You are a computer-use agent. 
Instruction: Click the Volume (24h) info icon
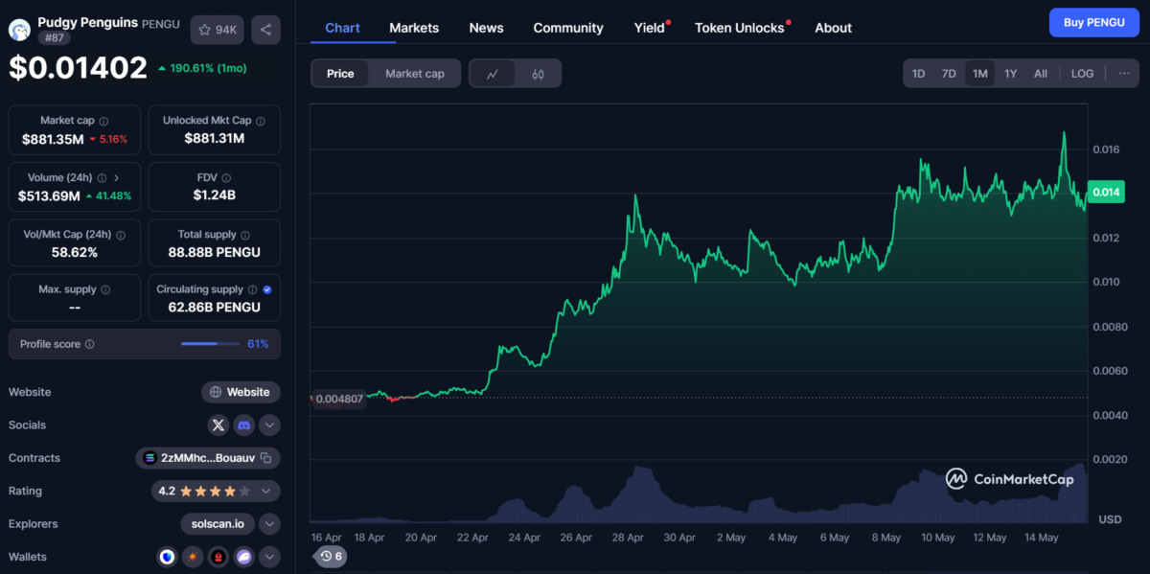[102, 178]
